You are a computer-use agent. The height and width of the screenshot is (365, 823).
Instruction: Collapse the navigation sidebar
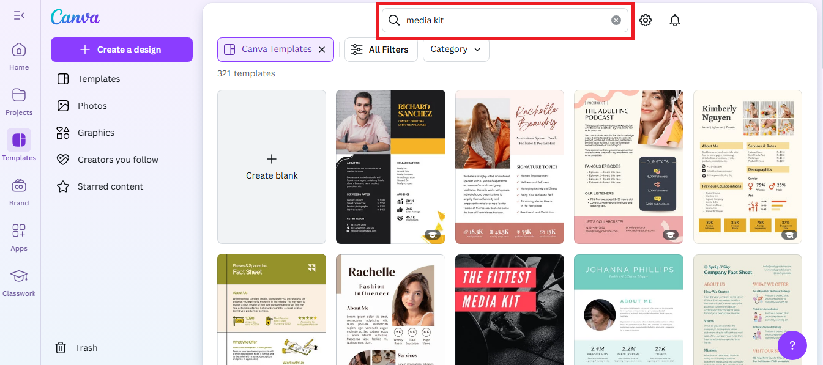click(19, 14)
